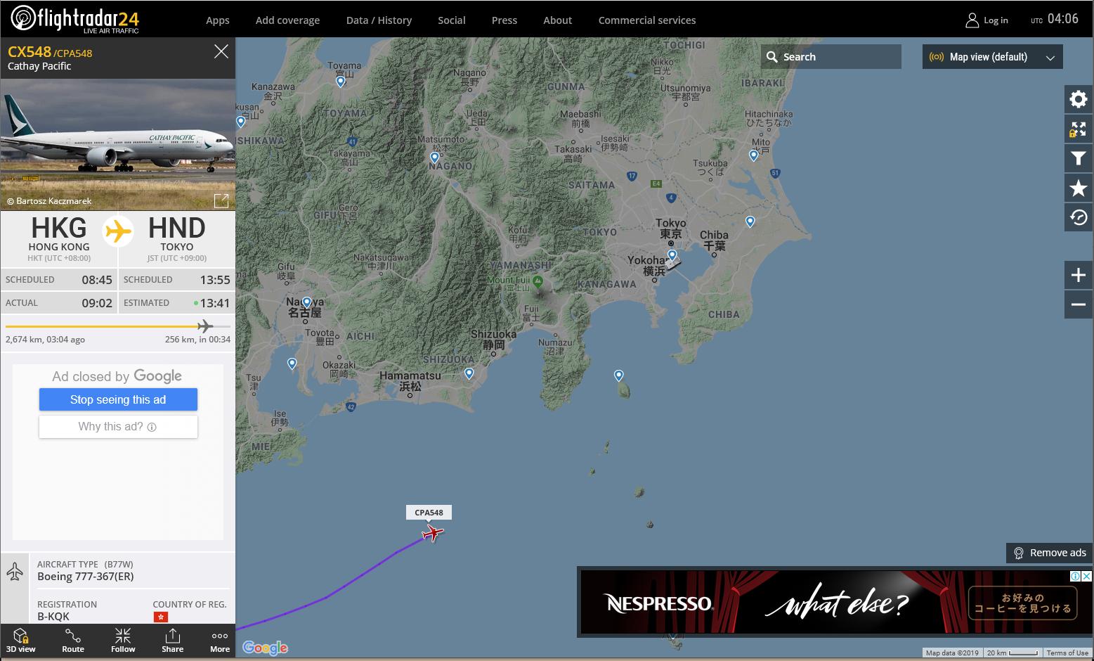
Task: Click airport pin east of Chiba
Action: (750, 222)
